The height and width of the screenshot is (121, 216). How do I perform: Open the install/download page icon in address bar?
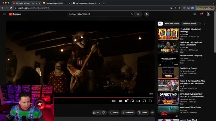click(171, 8)
